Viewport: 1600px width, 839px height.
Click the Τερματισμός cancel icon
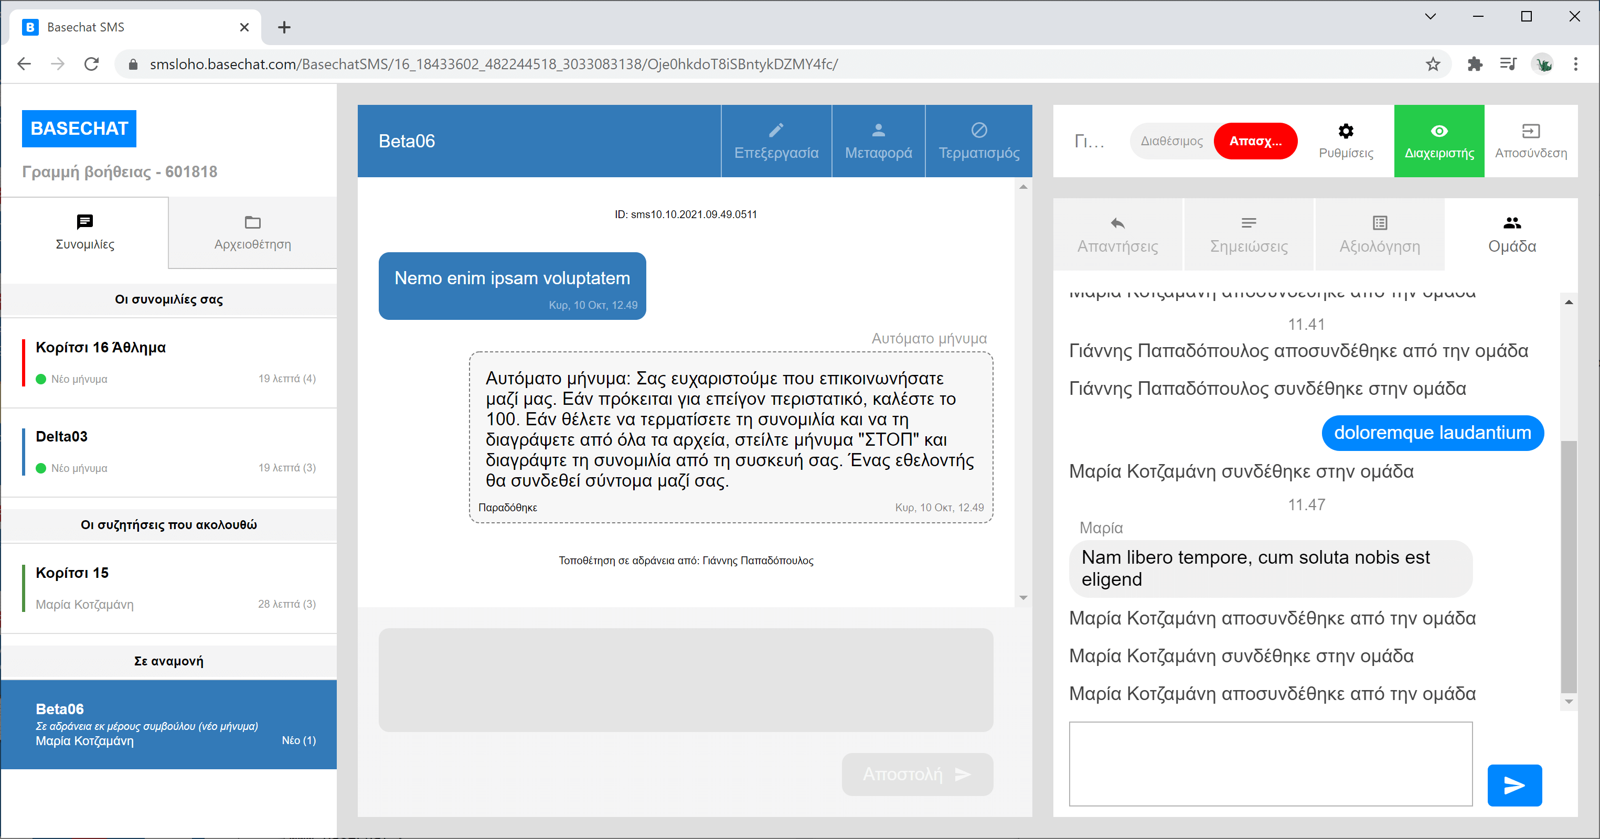click(x=978, y=131)
